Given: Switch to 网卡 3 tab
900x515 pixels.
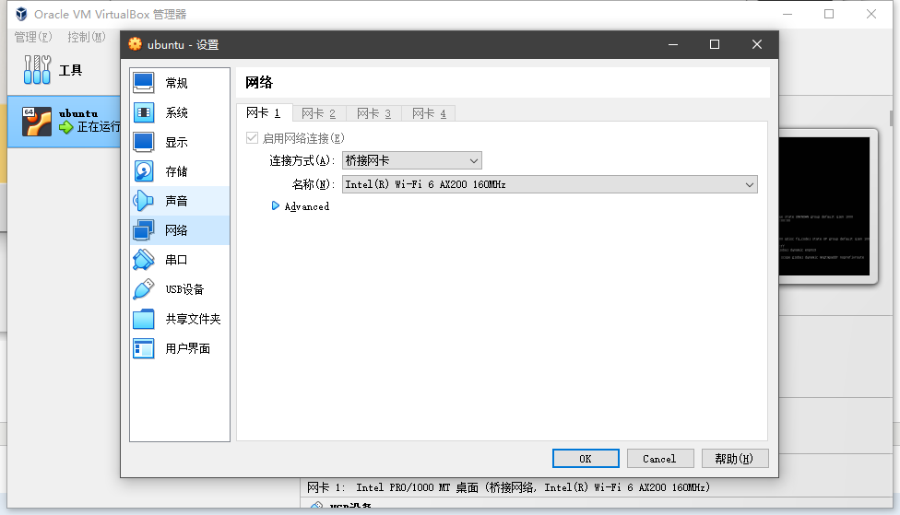Looking at the screenshot, I should [373, 113].
